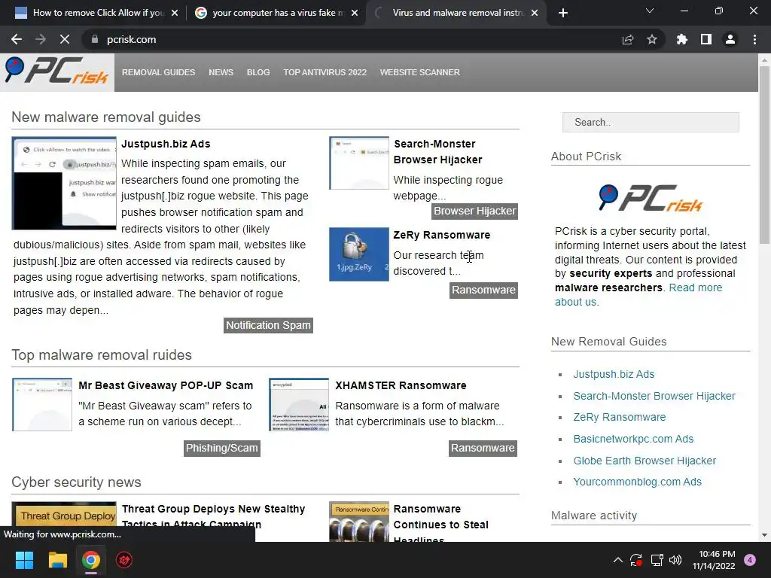Show hidden system tray icons
771x578 pixels.
[x=618, y=560]
